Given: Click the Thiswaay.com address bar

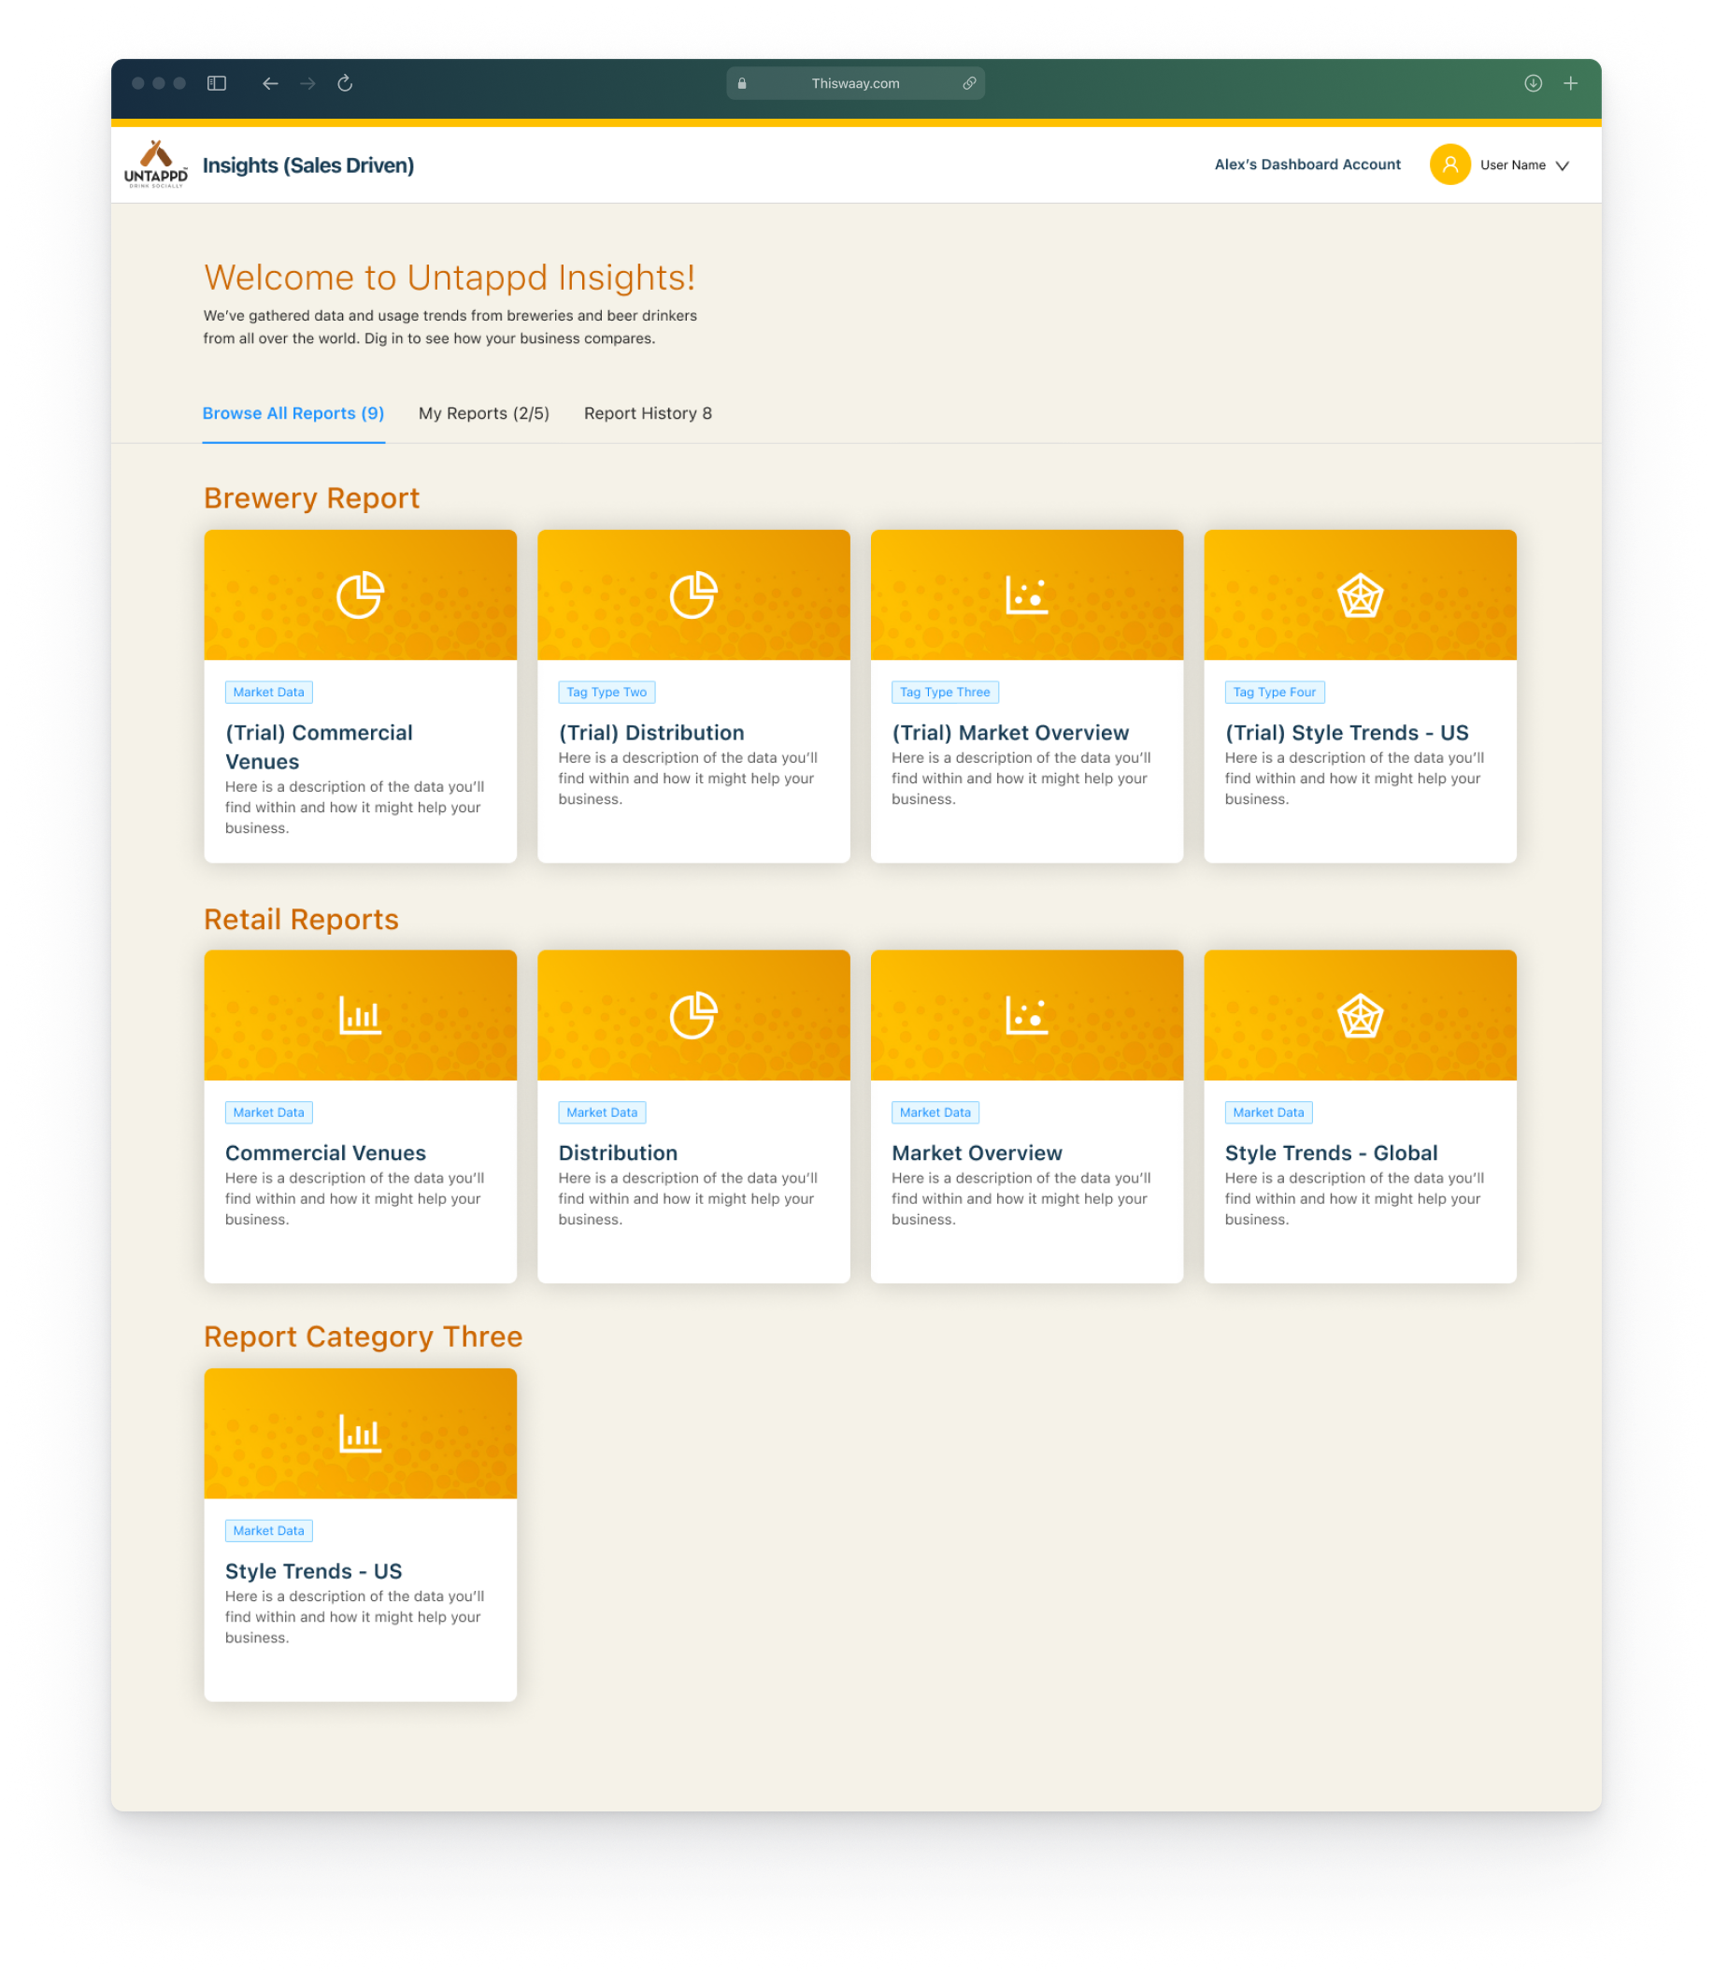Looking at the screenshot, I should [854, 83].
